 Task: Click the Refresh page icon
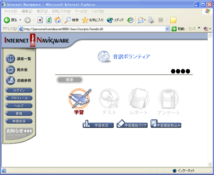49,20
